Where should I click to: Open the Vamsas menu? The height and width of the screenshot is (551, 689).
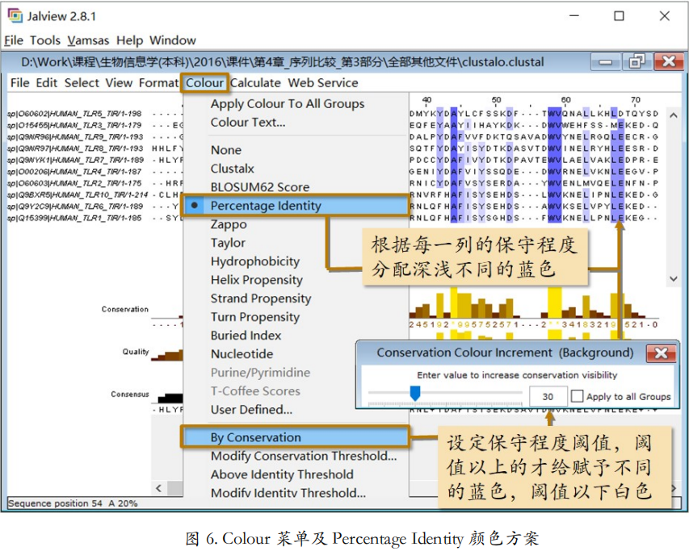tap(88, 40)
